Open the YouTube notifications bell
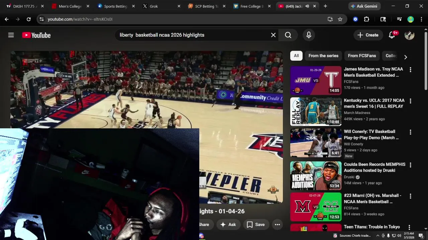Viewport: 428px width, 240px height. pyautogui.click(x=392, y=35)
